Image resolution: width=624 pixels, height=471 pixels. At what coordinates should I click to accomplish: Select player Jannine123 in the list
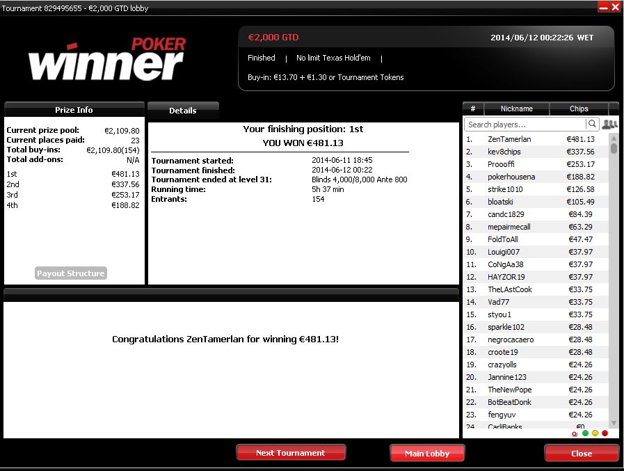(x=536, y=377)
